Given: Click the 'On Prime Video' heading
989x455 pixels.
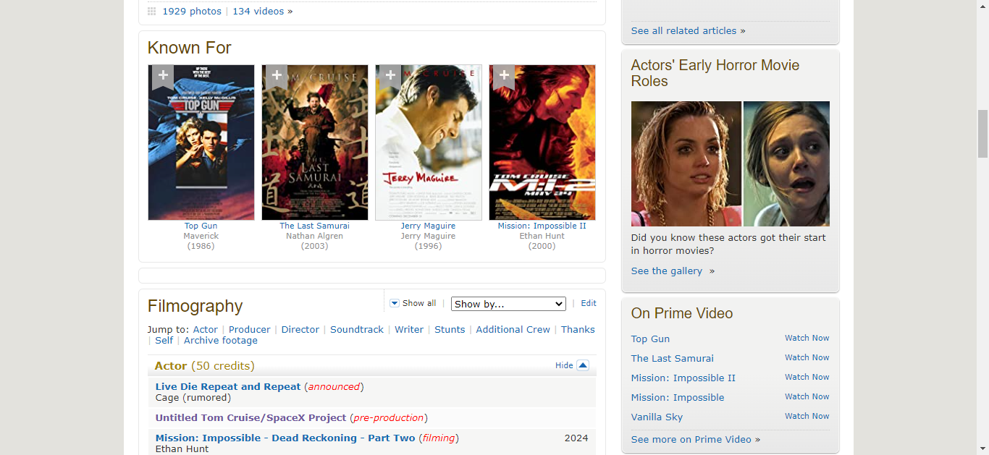Looking at the screenshot, I should point(682,313).
